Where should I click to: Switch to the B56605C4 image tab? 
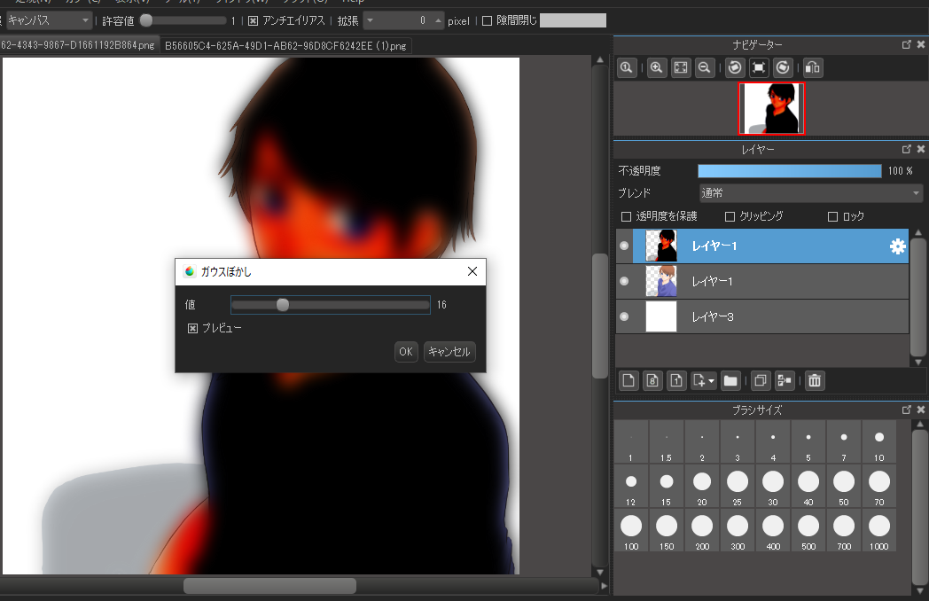[x=285, y=45]
